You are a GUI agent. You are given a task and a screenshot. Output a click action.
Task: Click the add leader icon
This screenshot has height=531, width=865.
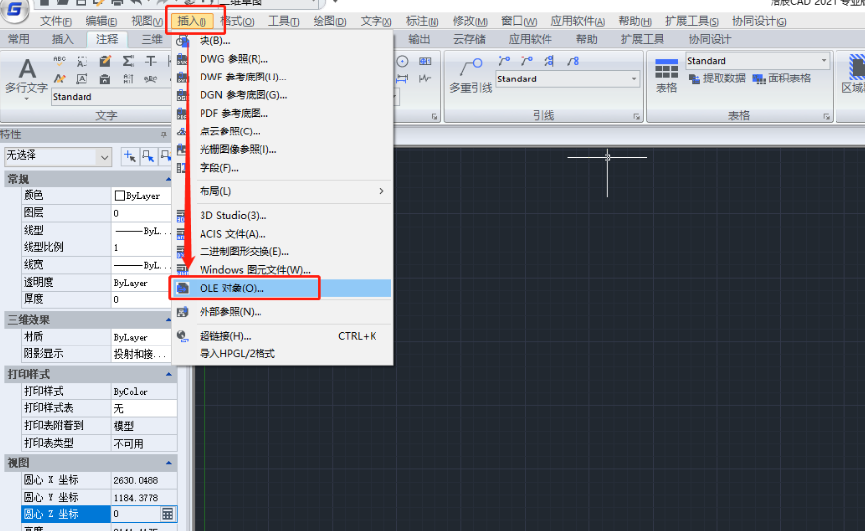(504, 61)
